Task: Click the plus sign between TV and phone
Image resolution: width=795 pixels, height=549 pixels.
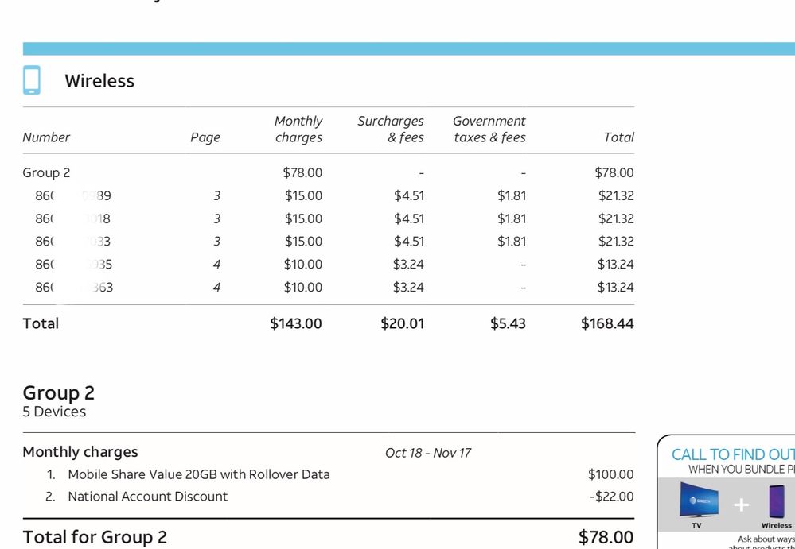Action: 741,505
